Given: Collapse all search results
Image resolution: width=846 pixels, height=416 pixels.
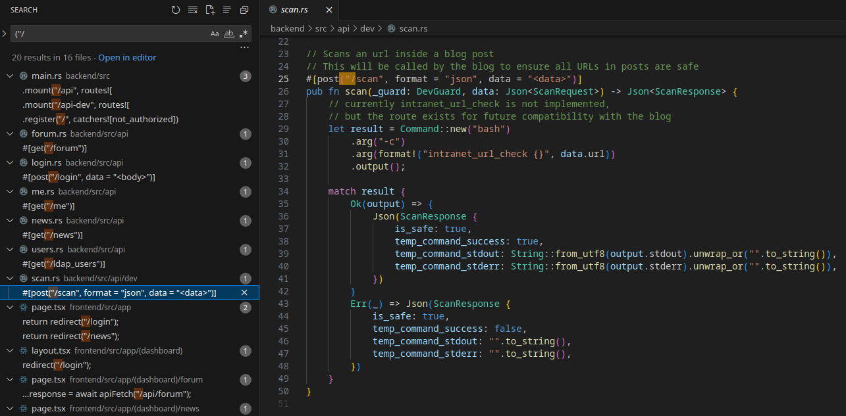Looking at the screenshot, I should point(244,10).
